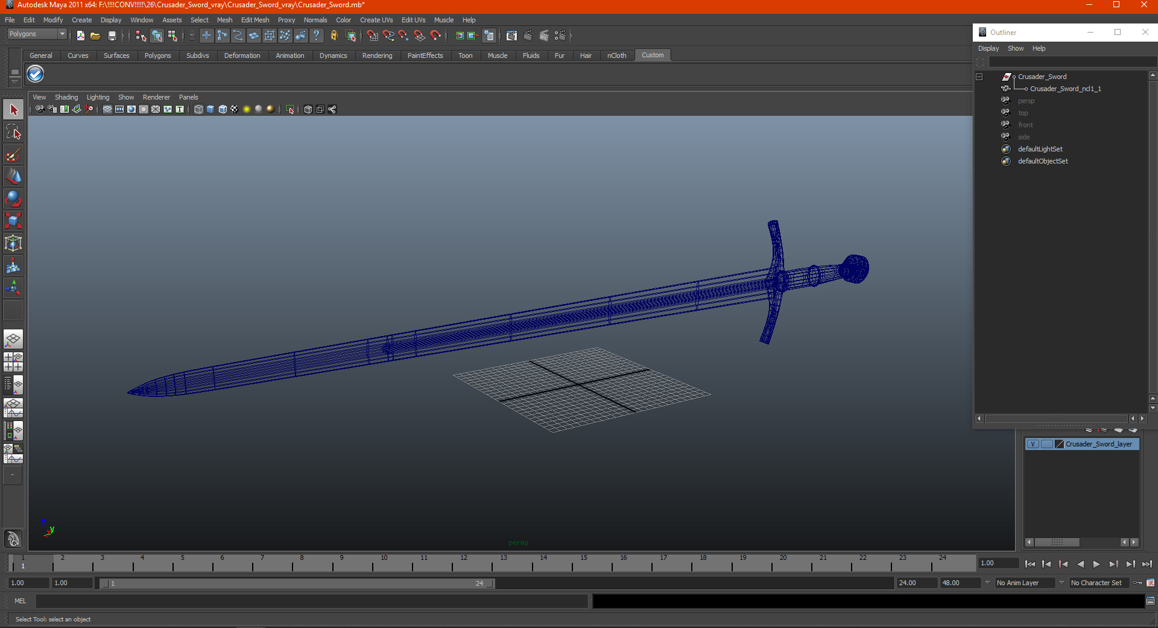
Task: Toggle film gate display in viewport toolbar
Action: click(119, 109)
